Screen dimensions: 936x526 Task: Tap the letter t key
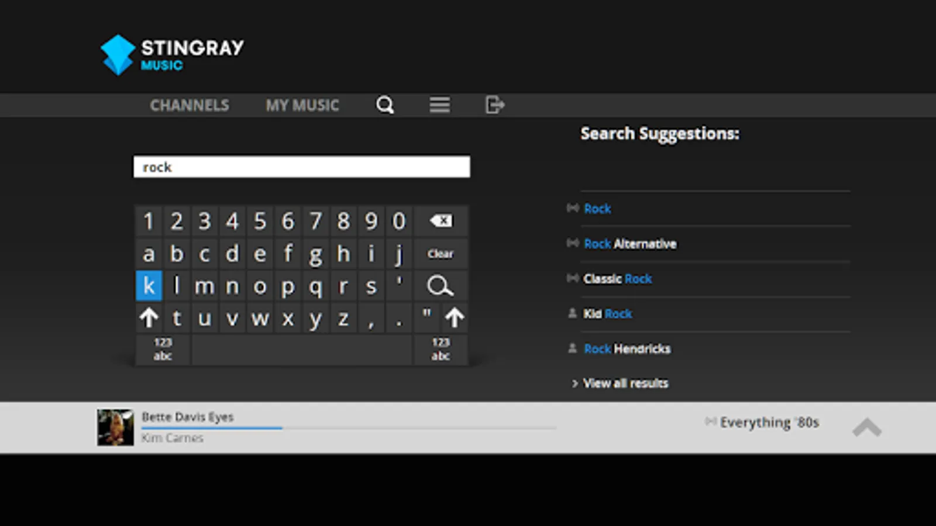pyautogui.click(x=177, y=318)
